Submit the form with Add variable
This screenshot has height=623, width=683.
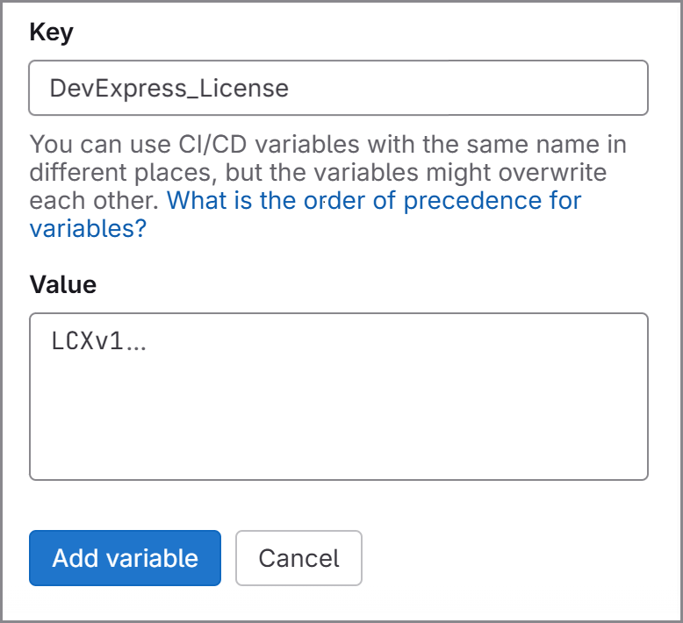pyautogui.click(x=125, y=558)
